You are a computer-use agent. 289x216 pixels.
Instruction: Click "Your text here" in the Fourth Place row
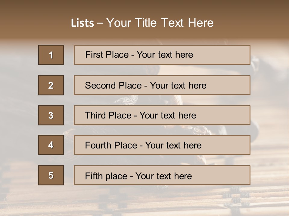pyautogui.click(x=173, y=145)
